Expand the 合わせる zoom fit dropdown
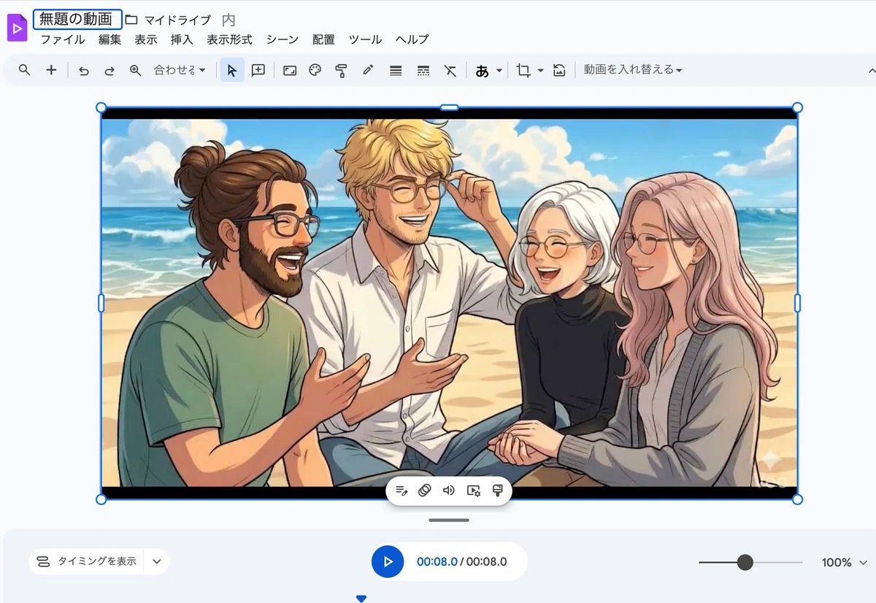 pos(180,70)
